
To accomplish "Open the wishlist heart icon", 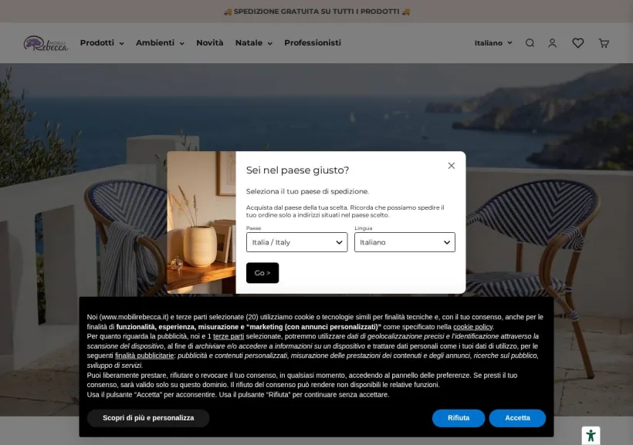I will [x=577, y=42].
